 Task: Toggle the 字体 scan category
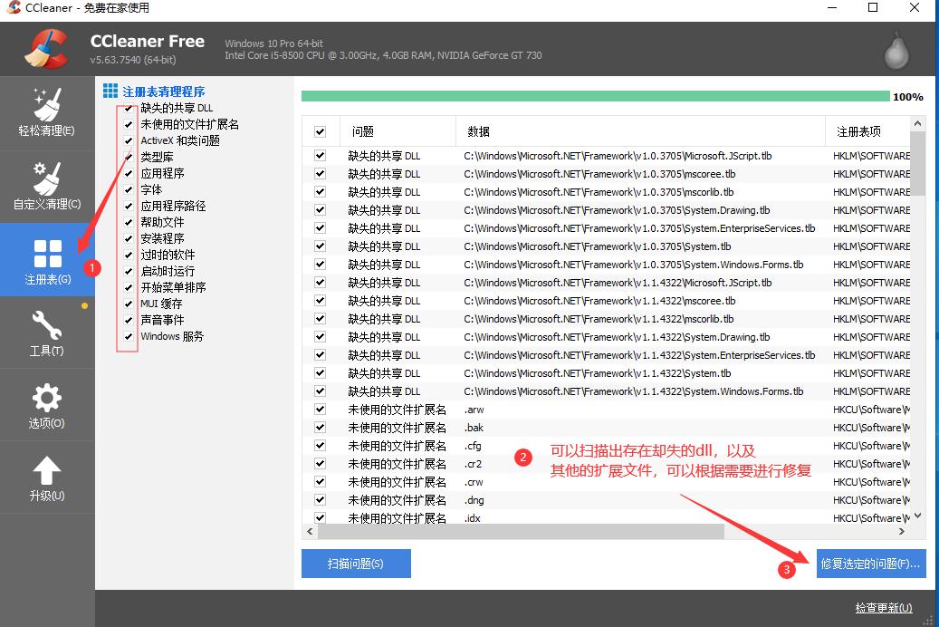127,189
